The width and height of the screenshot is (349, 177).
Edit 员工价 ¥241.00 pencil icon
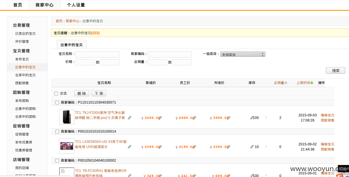coord(194,176)
